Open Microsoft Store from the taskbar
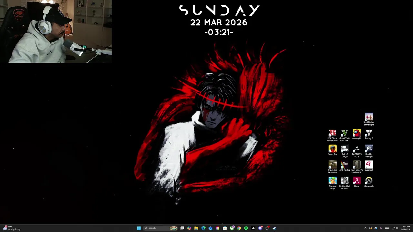The width and height of the screenshot is (413, 232). pos(225,228)
